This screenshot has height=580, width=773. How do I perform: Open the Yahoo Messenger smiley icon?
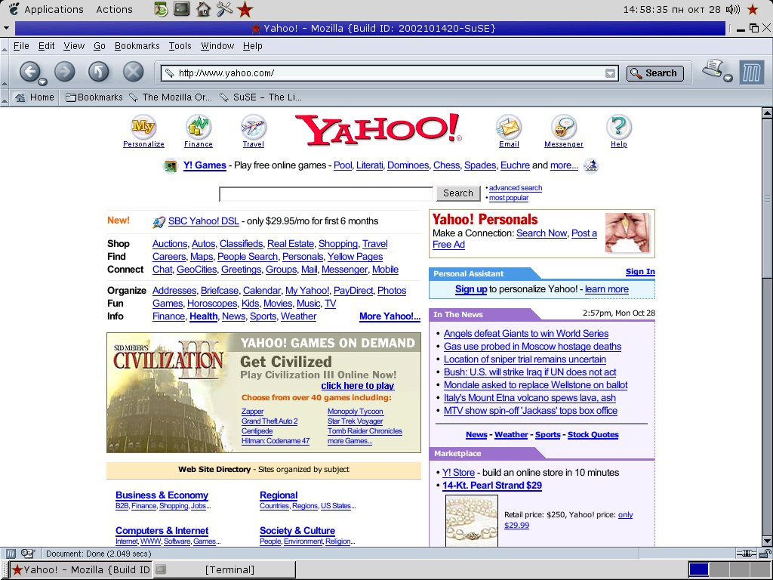(563, 127)
